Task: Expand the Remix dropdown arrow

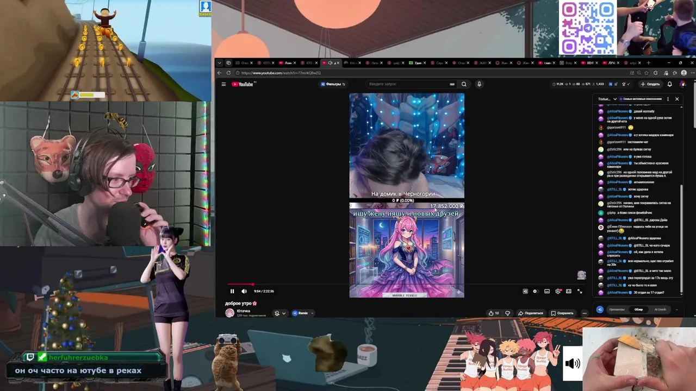Action: tap(312, 313)
